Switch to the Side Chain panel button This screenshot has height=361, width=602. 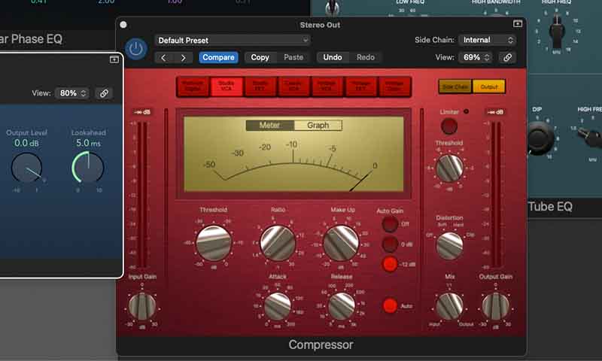click(x=455, y=87)
